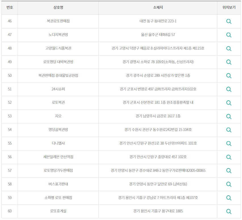Click location icon for 소확행 로또 판매점
Viewport: 242px width, 220px height.
229,198
